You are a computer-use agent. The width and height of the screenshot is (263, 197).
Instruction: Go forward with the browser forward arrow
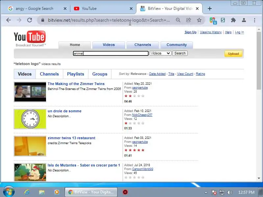pos(19,20)
